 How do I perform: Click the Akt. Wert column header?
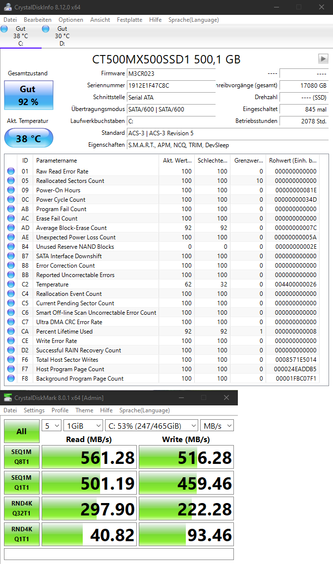[x=176, y=161]
